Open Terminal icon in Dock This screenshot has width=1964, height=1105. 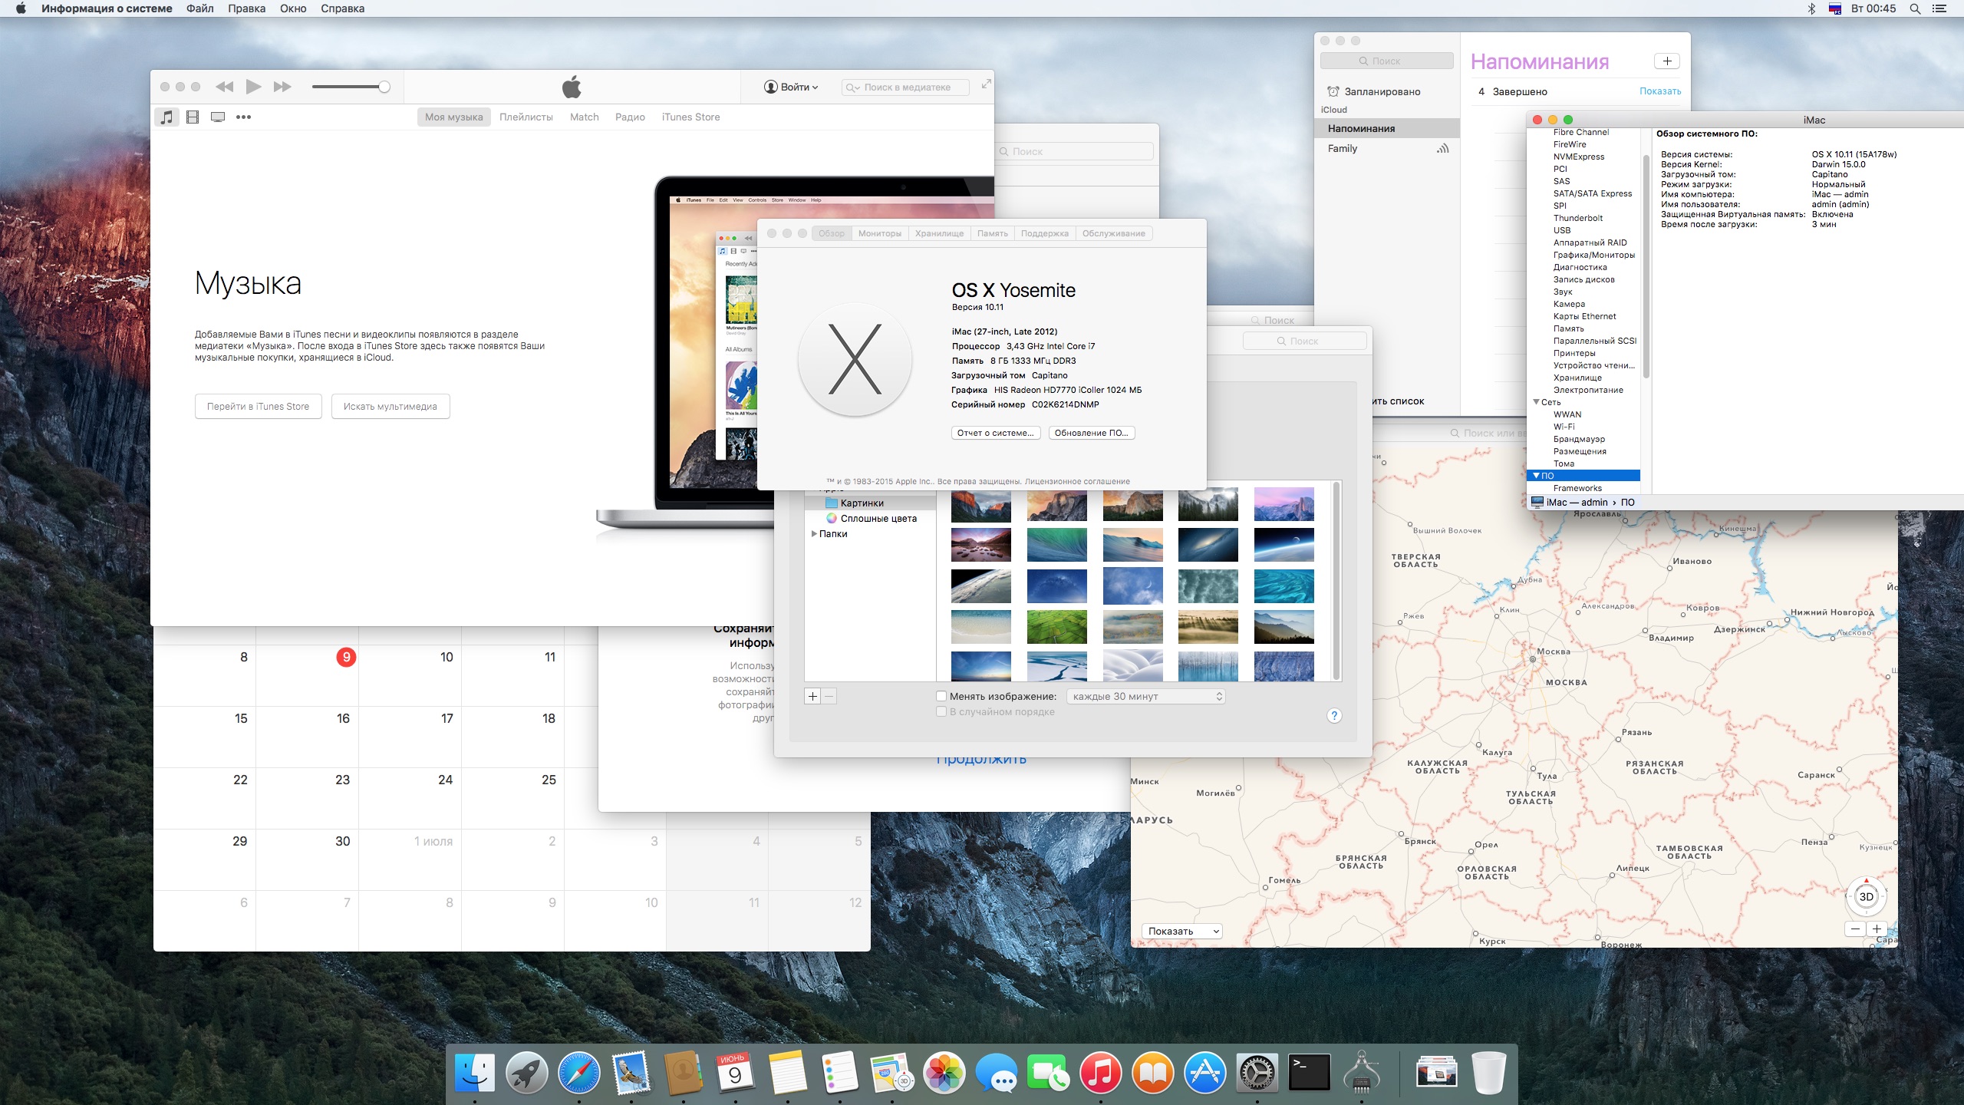point(1309,1072)
